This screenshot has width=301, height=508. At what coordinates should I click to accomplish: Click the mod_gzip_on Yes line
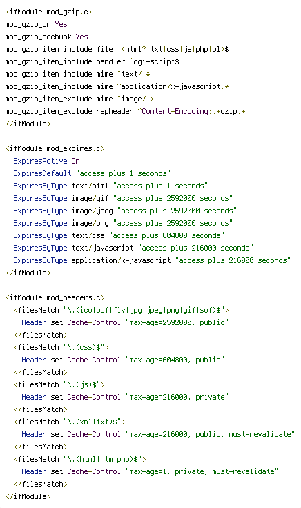[37, 24]
